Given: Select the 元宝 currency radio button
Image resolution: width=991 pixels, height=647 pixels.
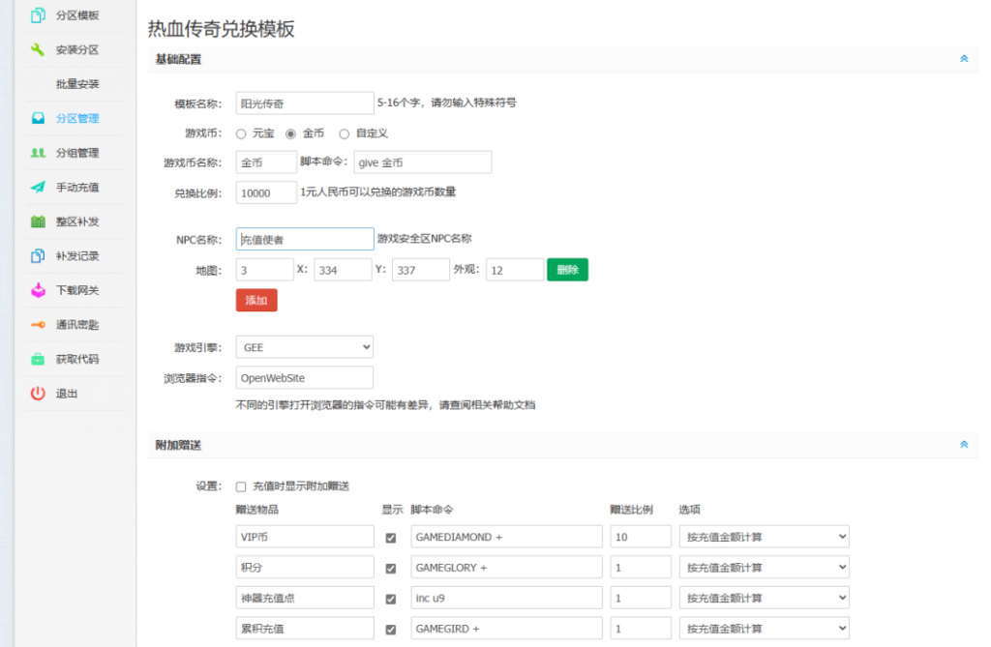Looking at the screenshot, I should click(241, 133).
